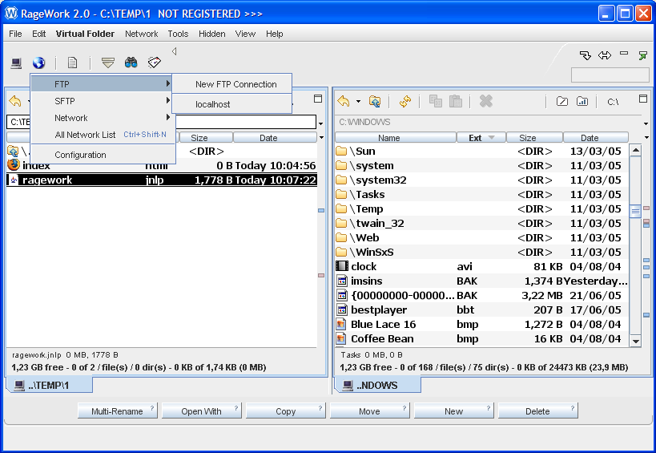Screen dimensions: 656x453
Task: Select the localhost FTP connection
Action: click(x=231, y=104)
